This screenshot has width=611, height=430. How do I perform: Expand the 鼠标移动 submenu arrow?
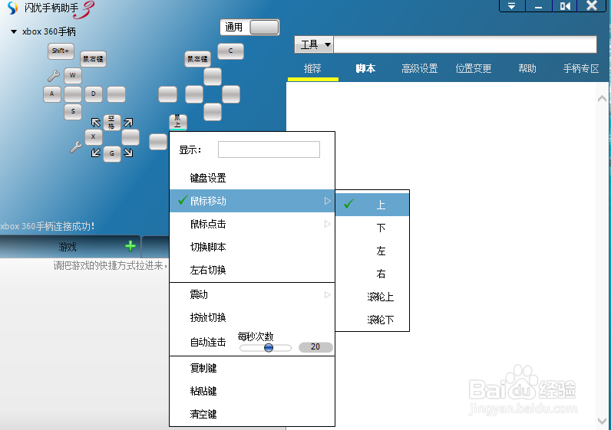coord(327,201)
